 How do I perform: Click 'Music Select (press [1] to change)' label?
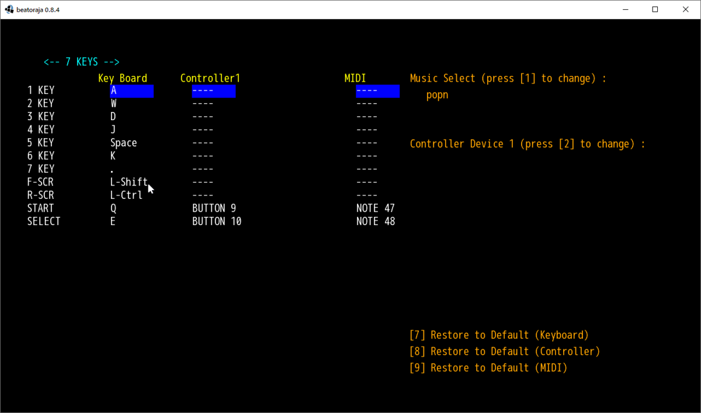coord(508,78)
